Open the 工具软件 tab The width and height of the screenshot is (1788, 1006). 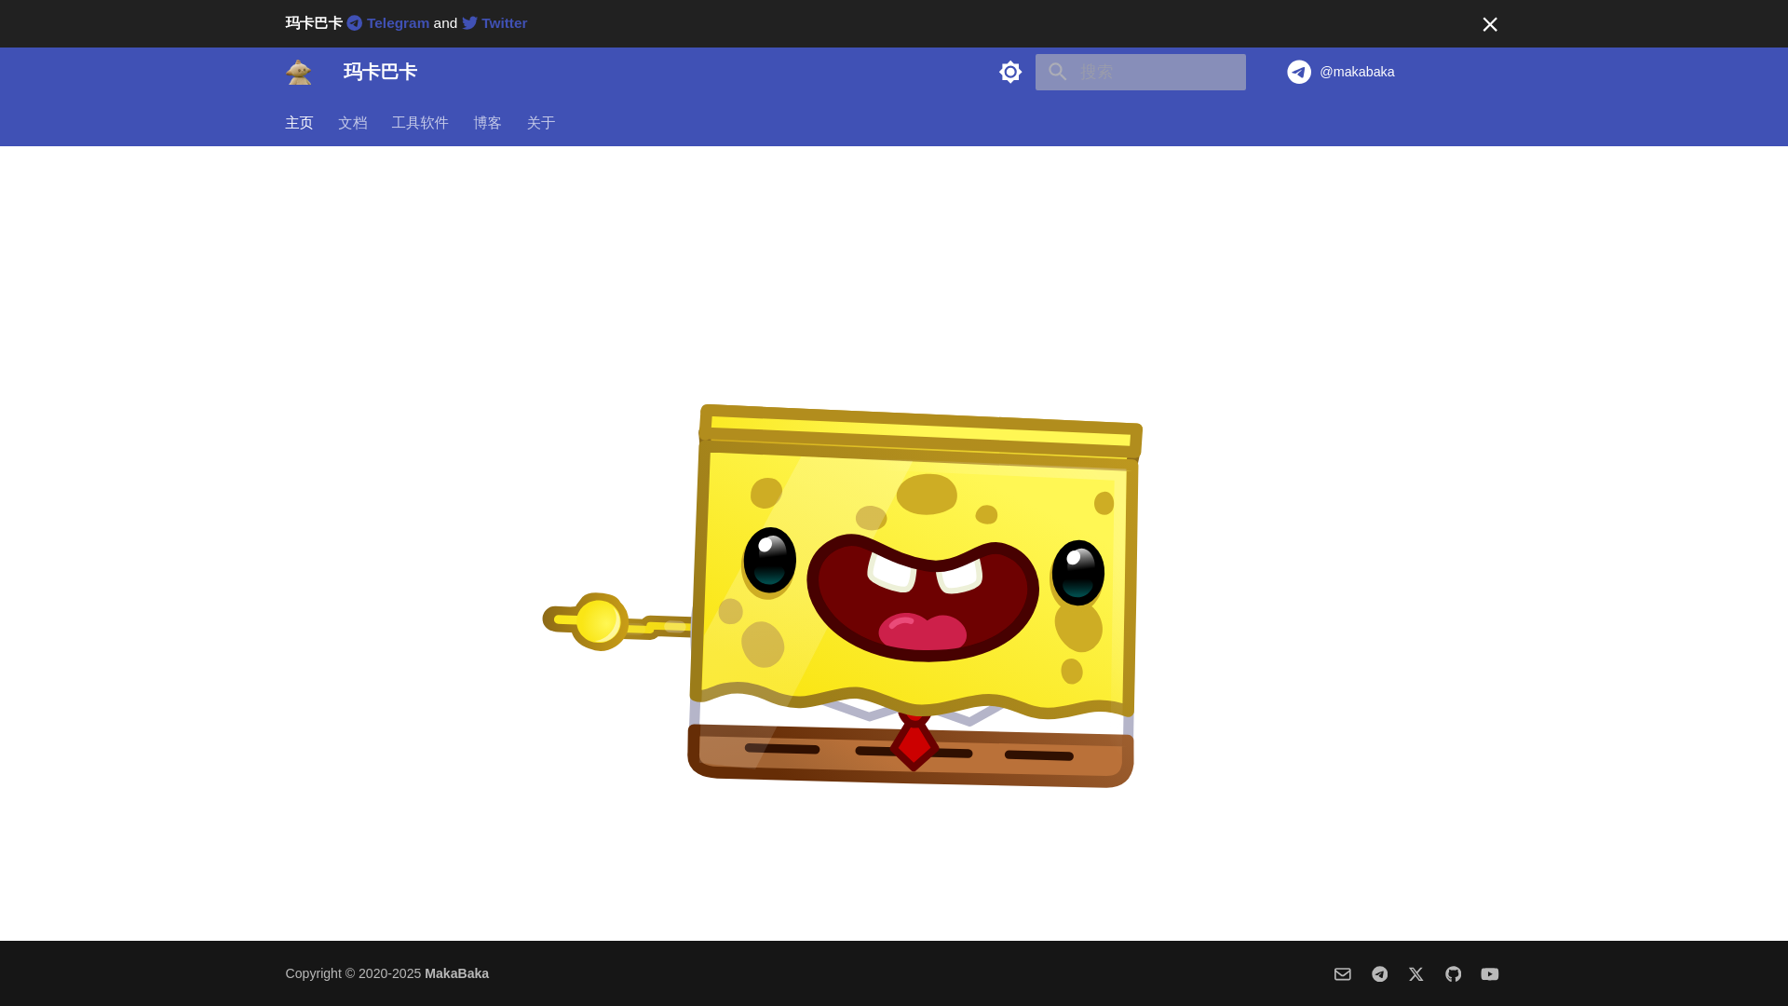point(420,123)
